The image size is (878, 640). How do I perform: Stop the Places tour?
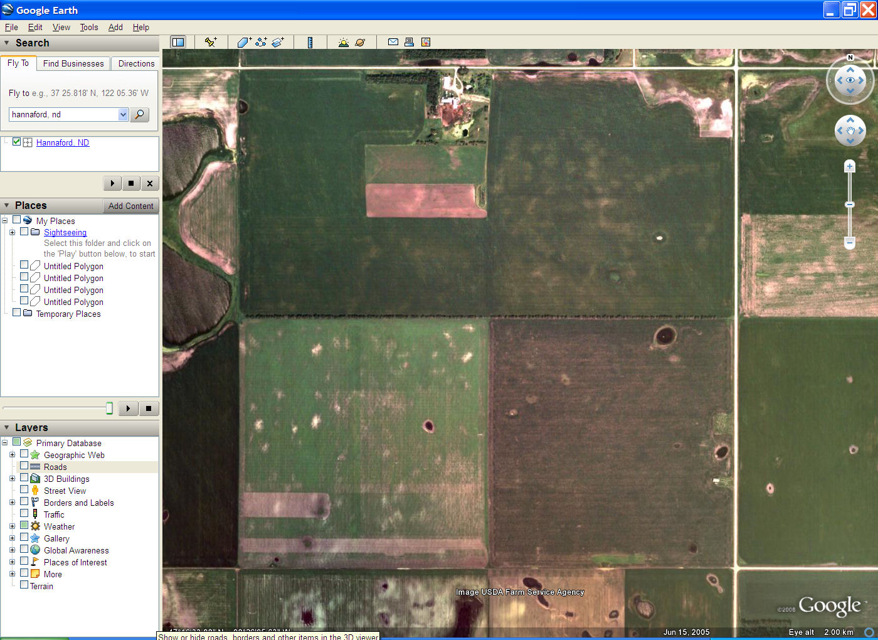pyautogui.click(x=149, y=408)
